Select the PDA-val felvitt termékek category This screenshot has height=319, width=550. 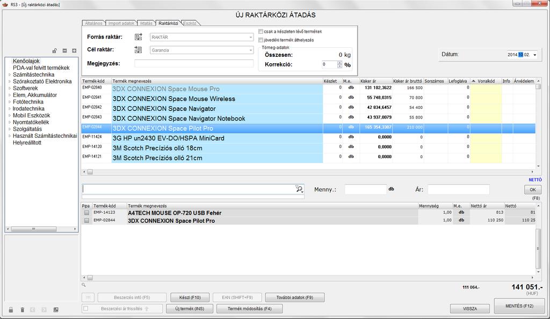[41, 68]
